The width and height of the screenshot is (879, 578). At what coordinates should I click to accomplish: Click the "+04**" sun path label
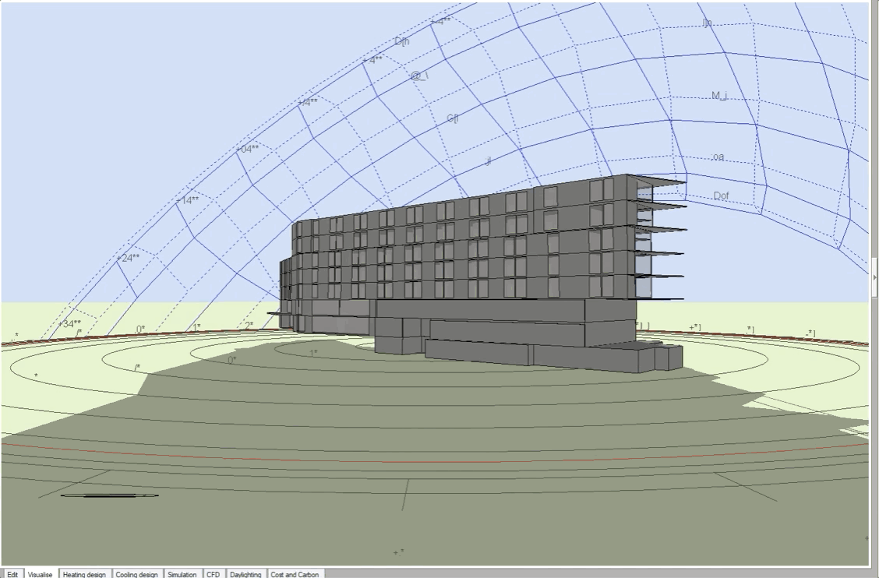coord(247,149)
